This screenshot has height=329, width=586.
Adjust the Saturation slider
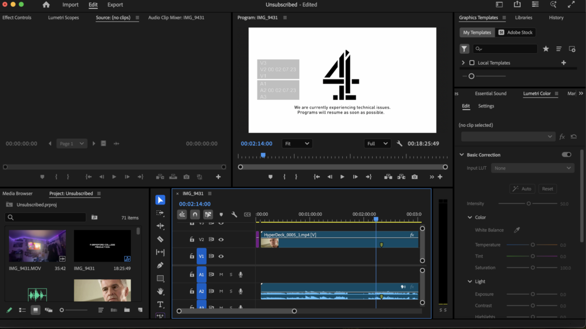coord(532,268)
